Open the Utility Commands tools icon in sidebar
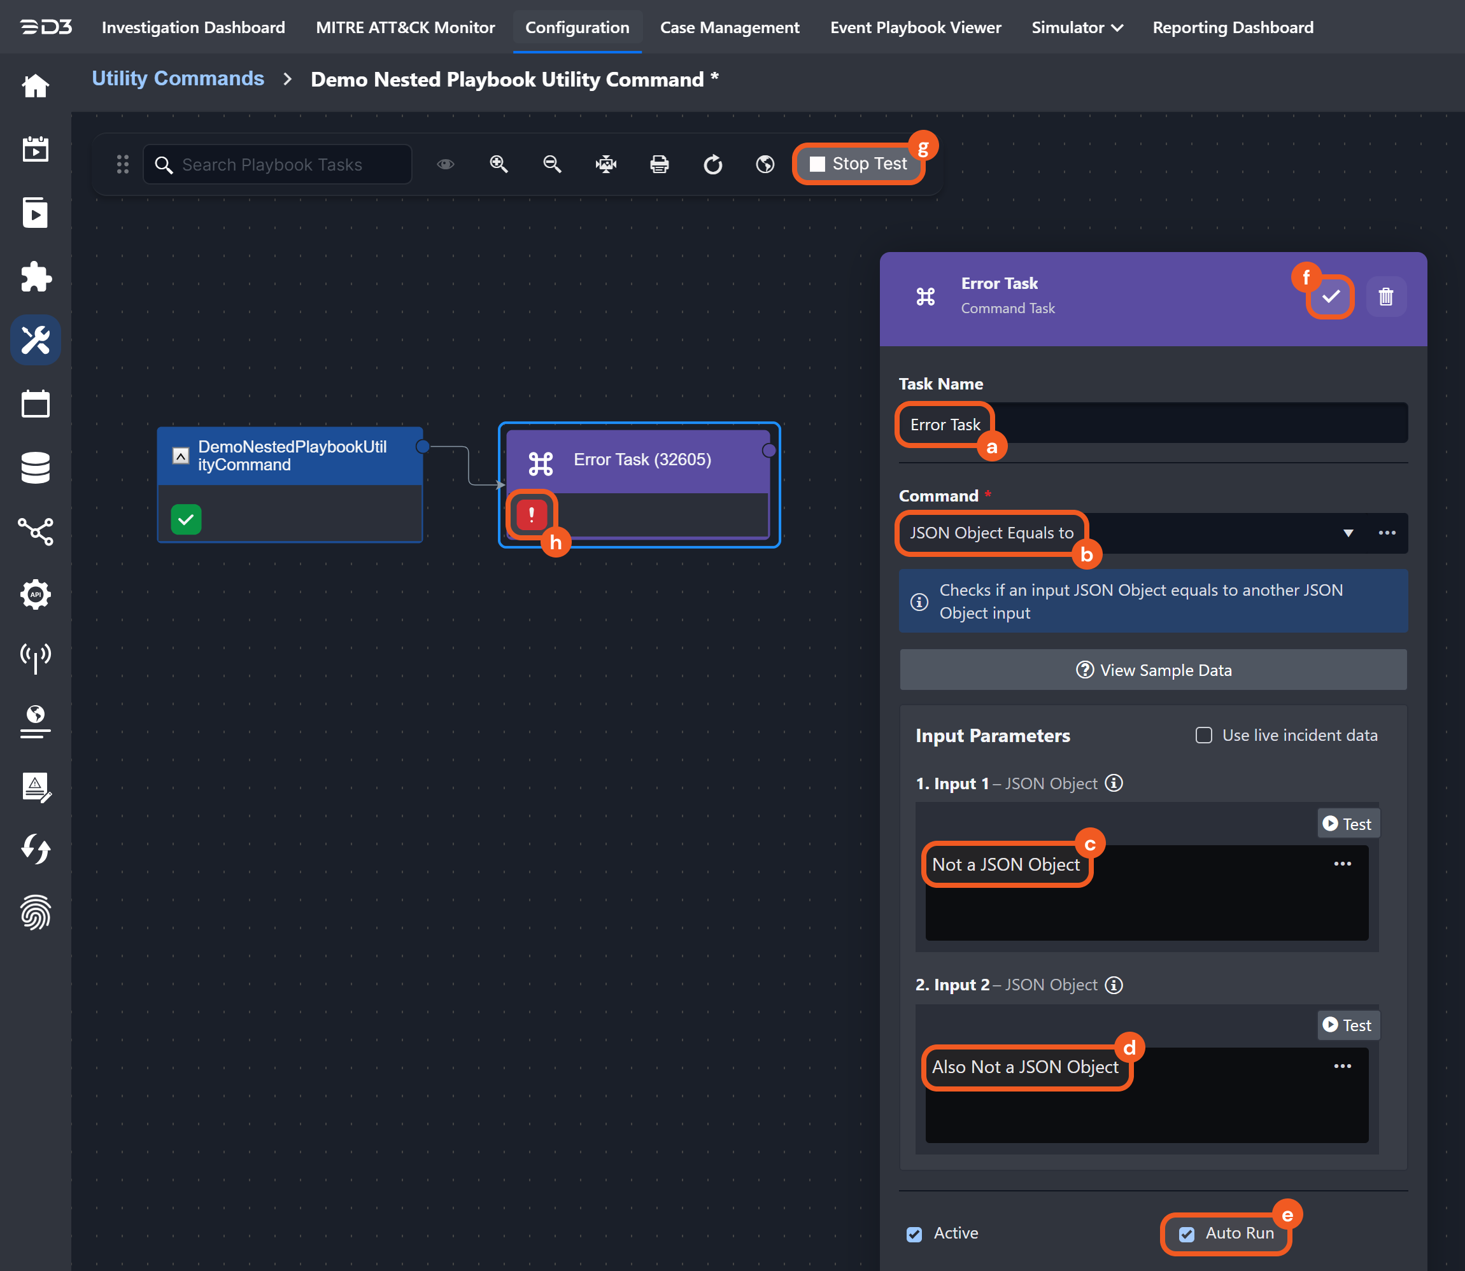Image resolution: width=1465 pixels, height=1271 pixels. [x=36, y=340]
